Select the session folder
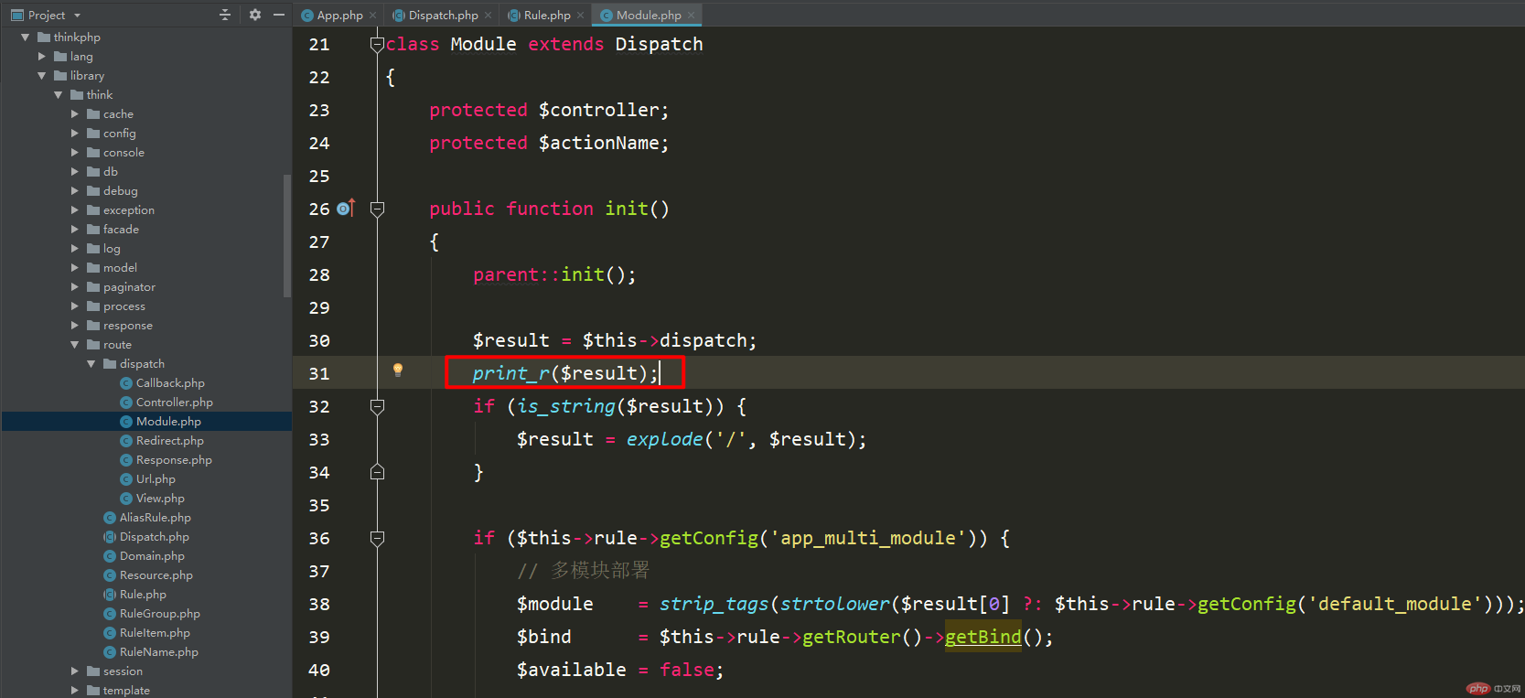 (123, 671)
